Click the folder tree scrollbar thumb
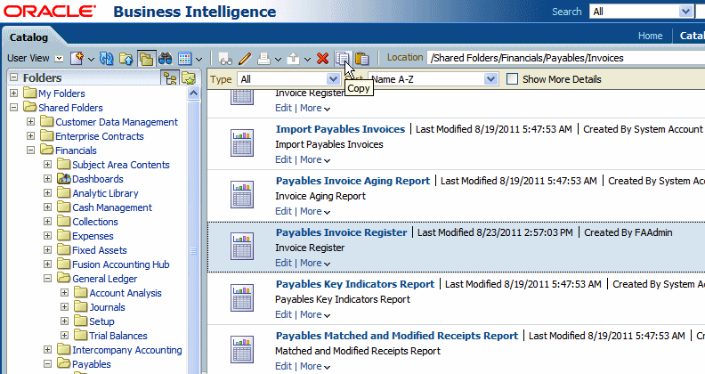This screenshot has height=374, width=705. pyautogui.click(x=193, y=251)
